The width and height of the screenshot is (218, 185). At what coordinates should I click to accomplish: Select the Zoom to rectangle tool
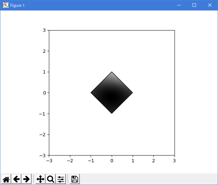pyautogui.click(x=51, y=179)
